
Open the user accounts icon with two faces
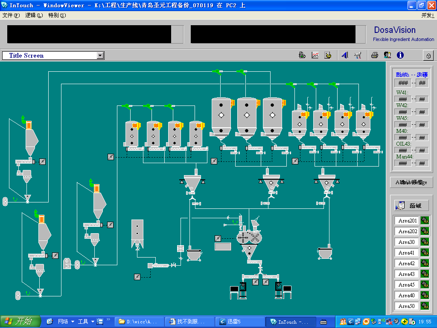(387, 55)
